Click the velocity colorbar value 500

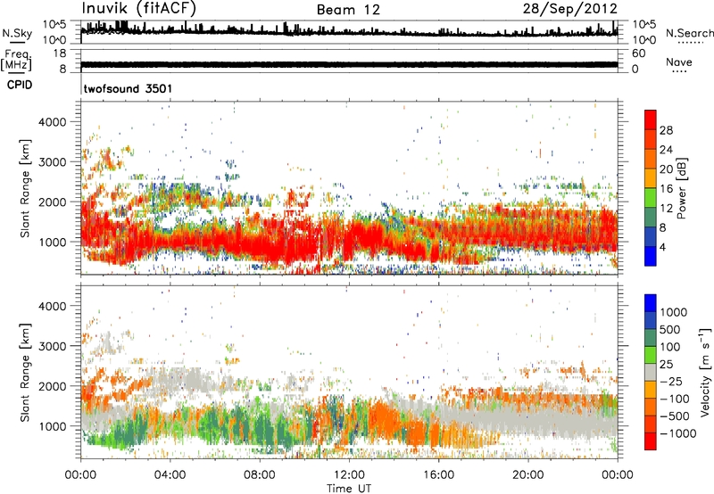click(670, 330)
